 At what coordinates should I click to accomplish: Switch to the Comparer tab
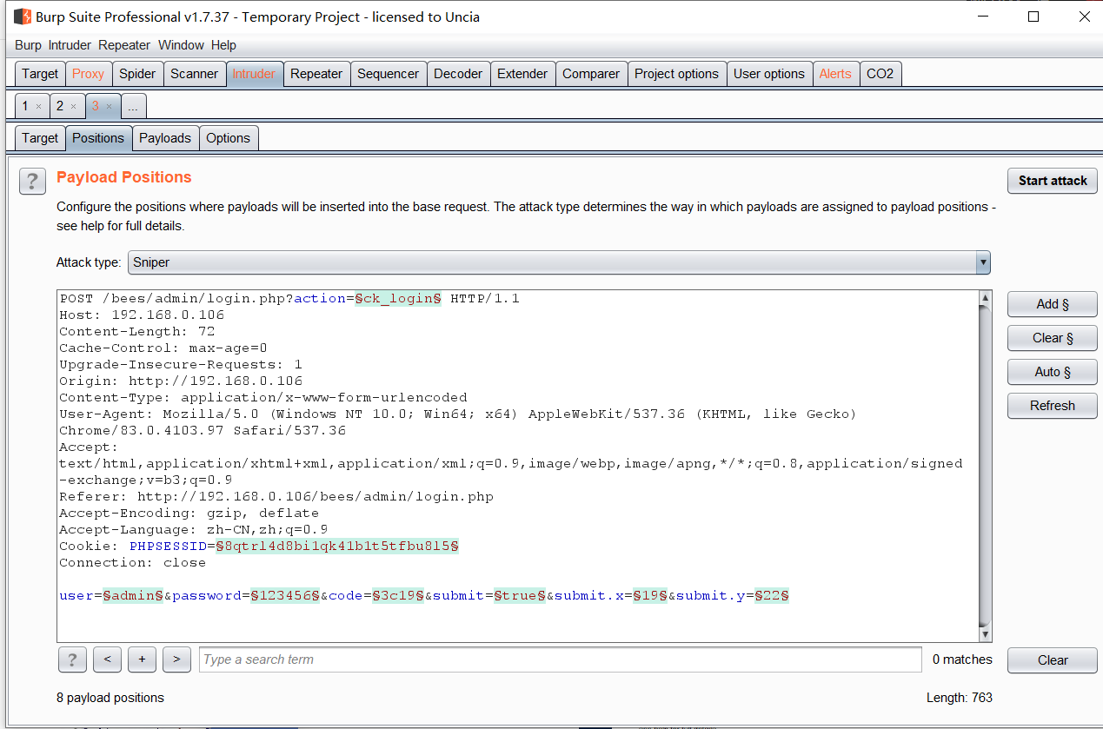tap(591, 74)
